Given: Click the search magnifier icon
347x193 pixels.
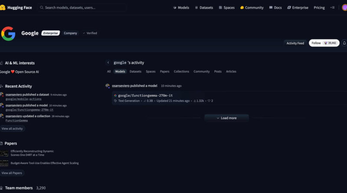Looking at the screenshot, I should 42,7.
